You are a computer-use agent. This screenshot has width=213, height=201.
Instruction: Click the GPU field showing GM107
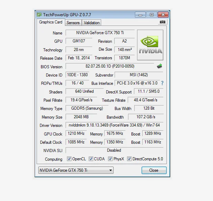click(x=79, y=41)
